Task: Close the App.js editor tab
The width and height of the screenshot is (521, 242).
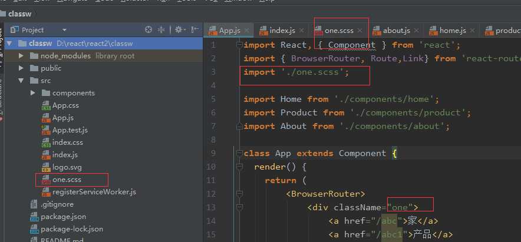Action: coord(246,30)
